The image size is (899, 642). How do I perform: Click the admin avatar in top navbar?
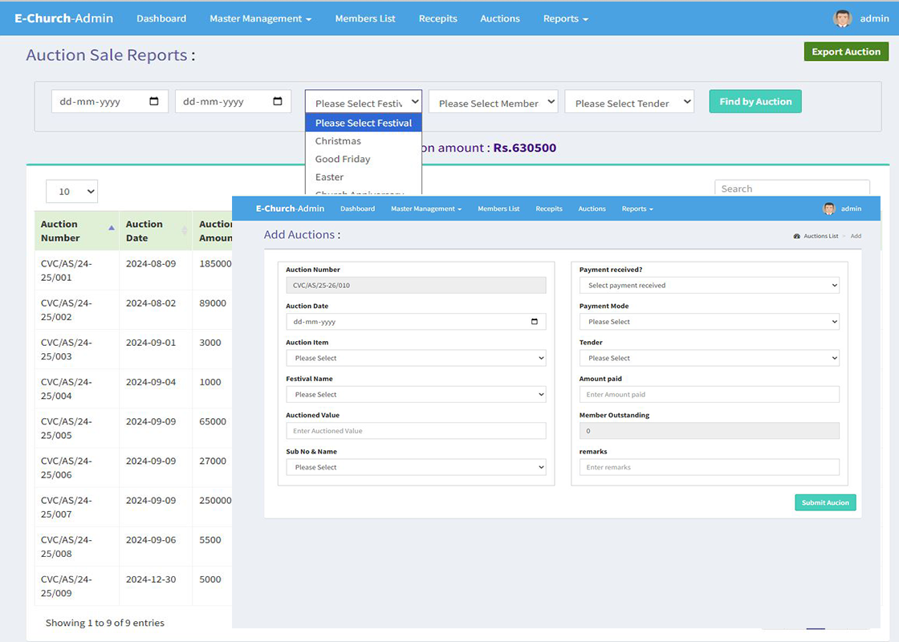point(842,18)
